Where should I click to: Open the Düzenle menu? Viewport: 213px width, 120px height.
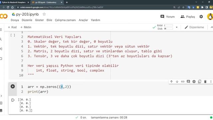coord(27,20)
